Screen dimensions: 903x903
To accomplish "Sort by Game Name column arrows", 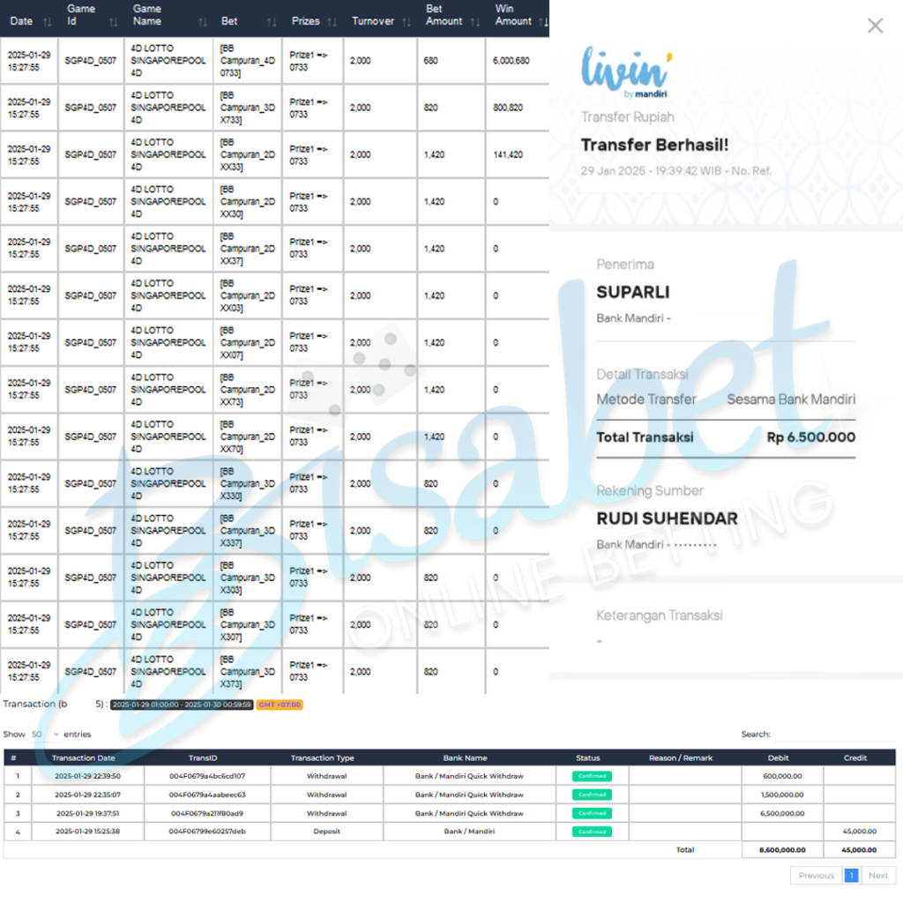I will (203, 21).
